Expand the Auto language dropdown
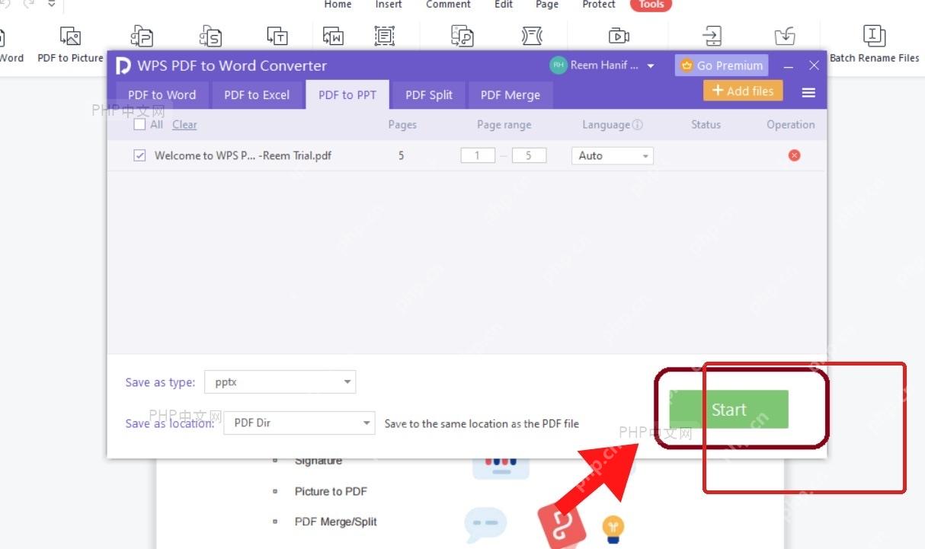This screenshot has height=549, width=925. point(612,155)
